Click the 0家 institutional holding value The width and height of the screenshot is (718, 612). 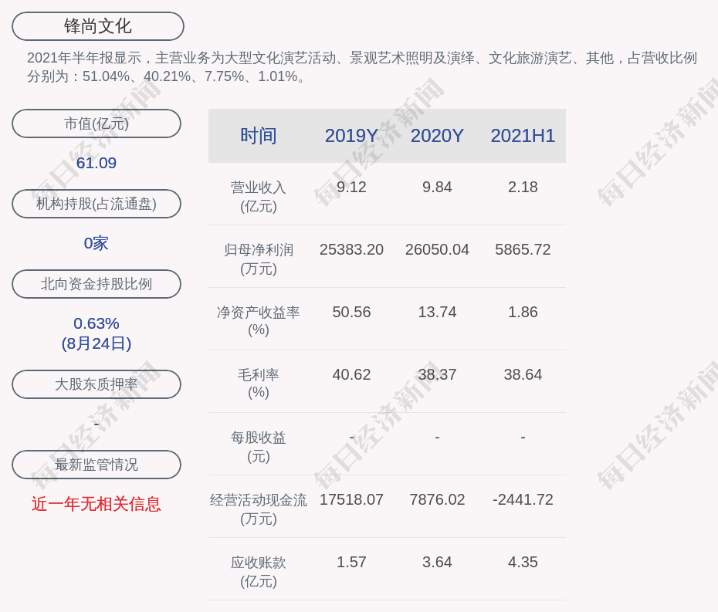pyautogui.click(x=97, y=243)
